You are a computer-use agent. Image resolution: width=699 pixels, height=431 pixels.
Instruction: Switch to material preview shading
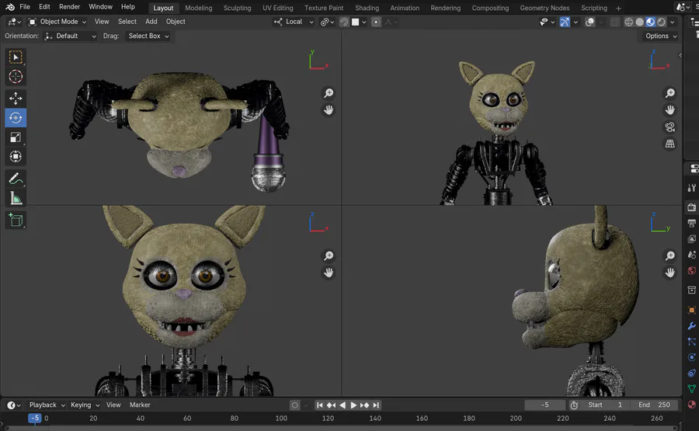click(650, 22)
